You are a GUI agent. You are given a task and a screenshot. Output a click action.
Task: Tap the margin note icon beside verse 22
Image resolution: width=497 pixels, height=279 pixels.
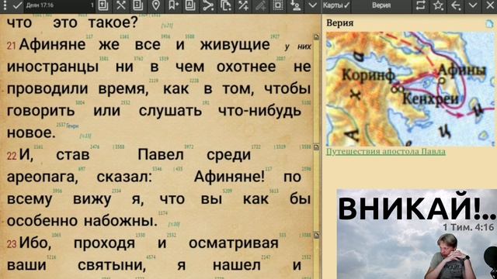[x=316, y=147]
